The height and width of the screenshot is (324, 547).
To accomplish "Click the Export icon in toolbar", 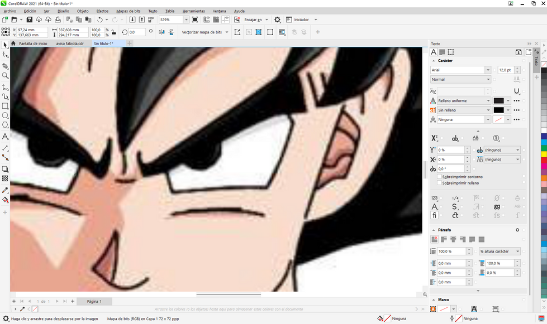I will pyautogui.click(x=141, y=20).
